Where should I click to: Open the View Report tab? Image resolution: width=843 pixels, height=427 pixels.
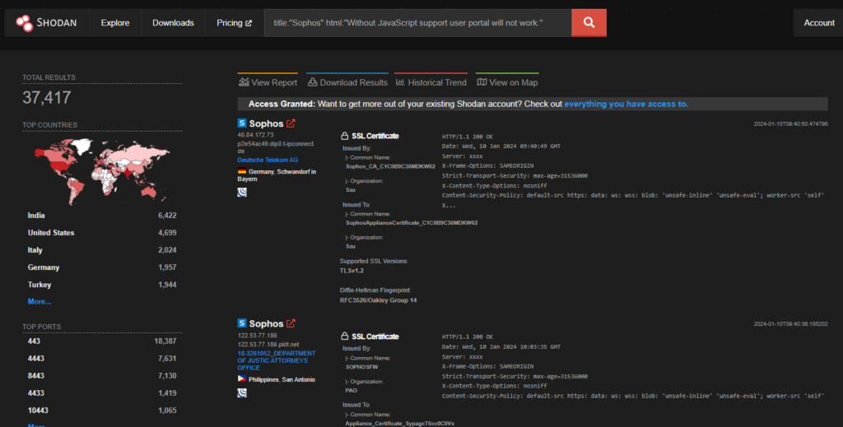tap(268, 81)
